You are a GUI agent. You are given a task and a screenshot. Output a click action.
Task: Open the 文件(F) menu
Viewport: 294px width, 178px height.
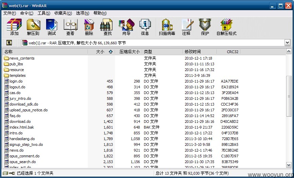tap(10, 13)
